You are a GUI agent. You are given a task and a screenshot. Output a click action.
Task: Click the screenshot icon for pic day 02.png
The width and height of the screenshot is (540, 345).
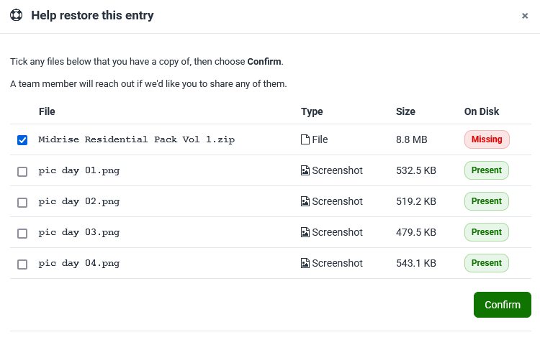pos(305,201)
